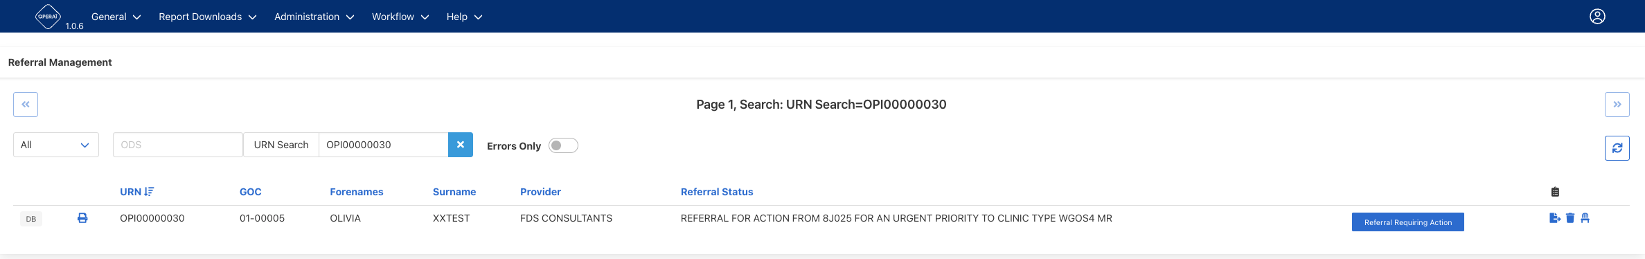Open the user account profile icon
This screenshot has width=1645, height=259.
pos(1597,17)
